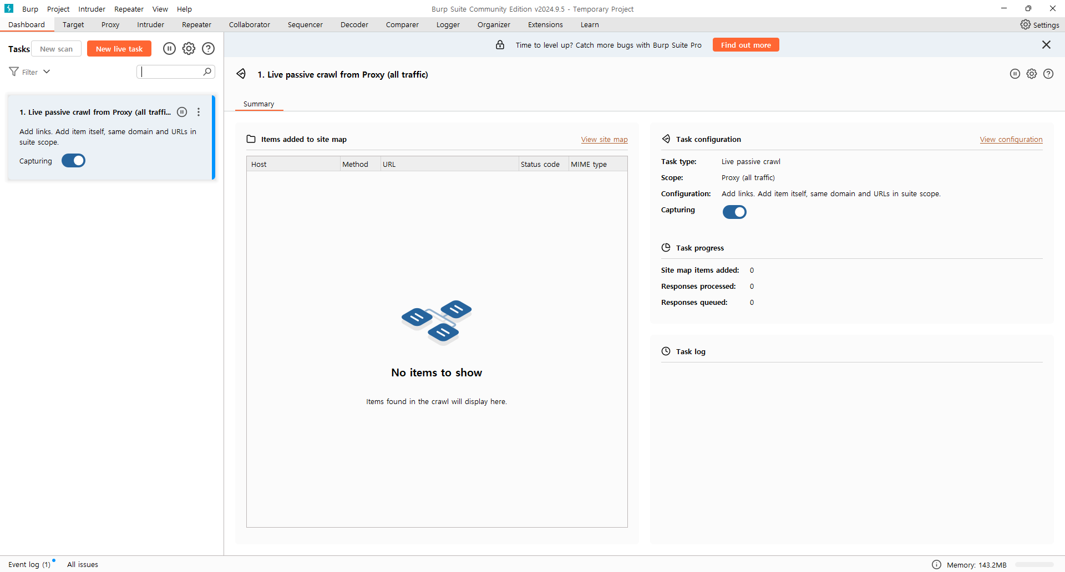Switch to the Proxy tab

[x=110, y=25]
